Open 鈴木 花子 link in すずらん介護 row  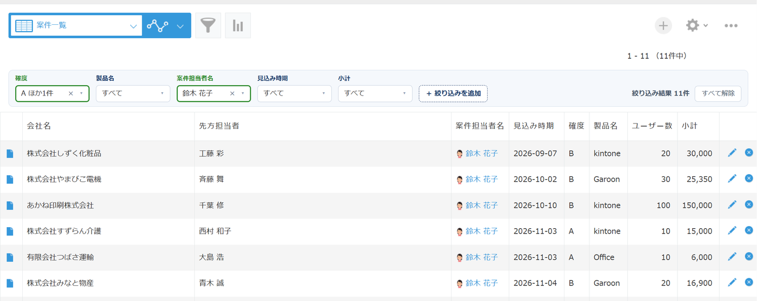pos(481,231)
